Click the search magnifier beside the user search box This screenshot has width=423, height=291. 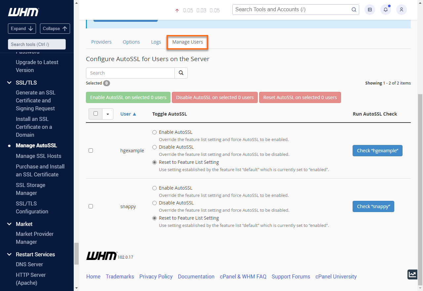tap(181, 73)
